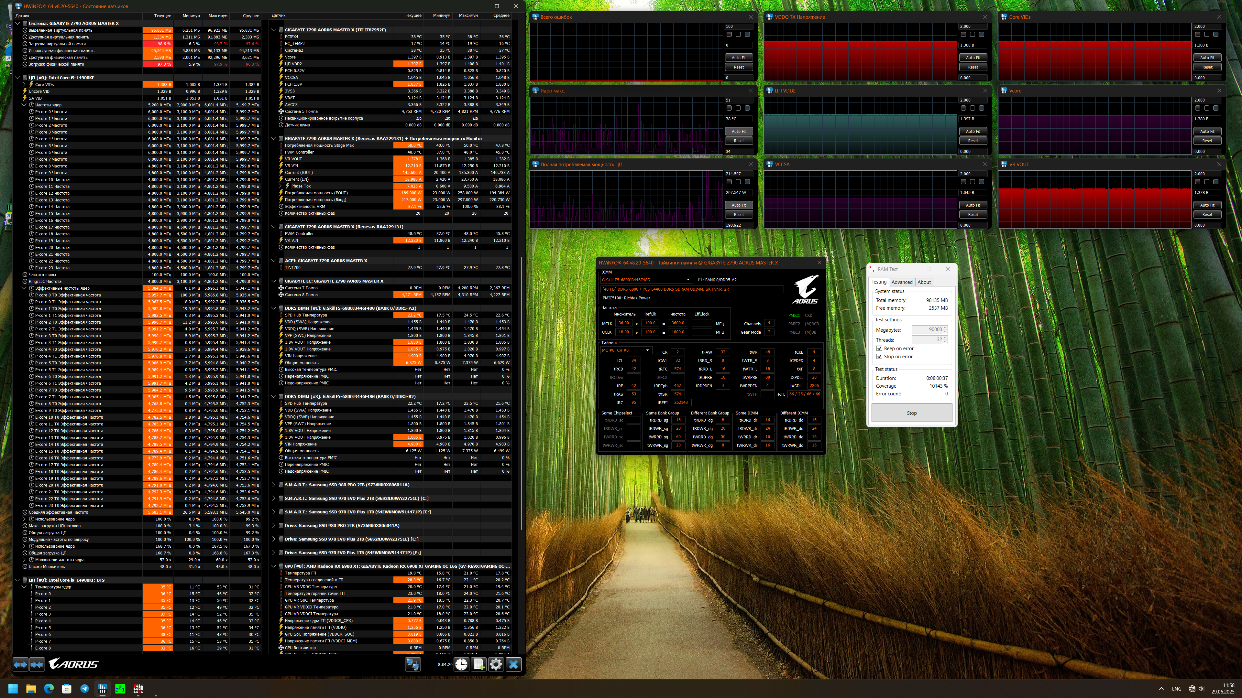Open HWiNFO sensor settings gear icon
The width and height of the screenshot is (1242, 698).
click(496, 665)
